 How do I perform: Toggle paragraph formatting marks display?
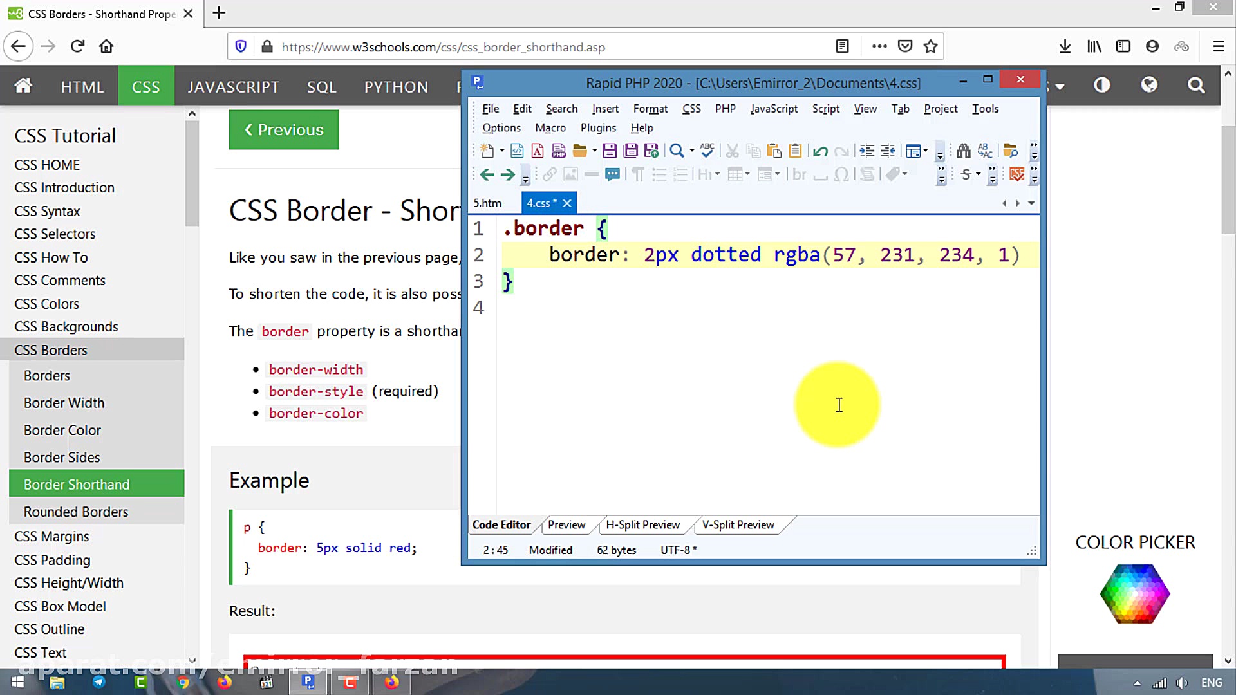tap(637, 174)
